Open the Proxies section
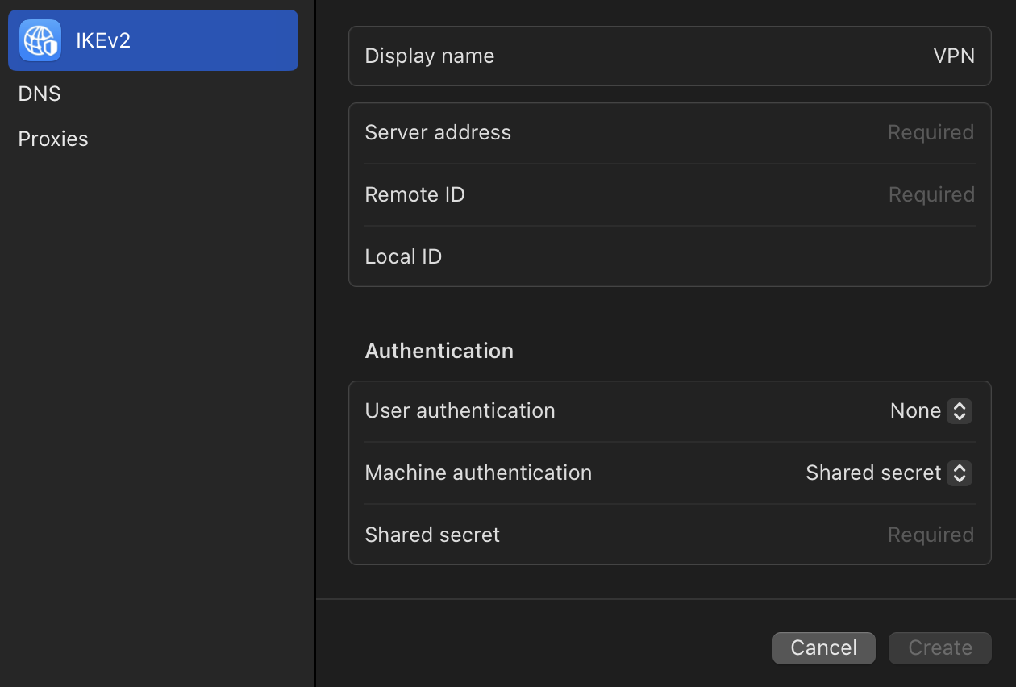Viewport: 1016px width, 687px height. [53, 139]
